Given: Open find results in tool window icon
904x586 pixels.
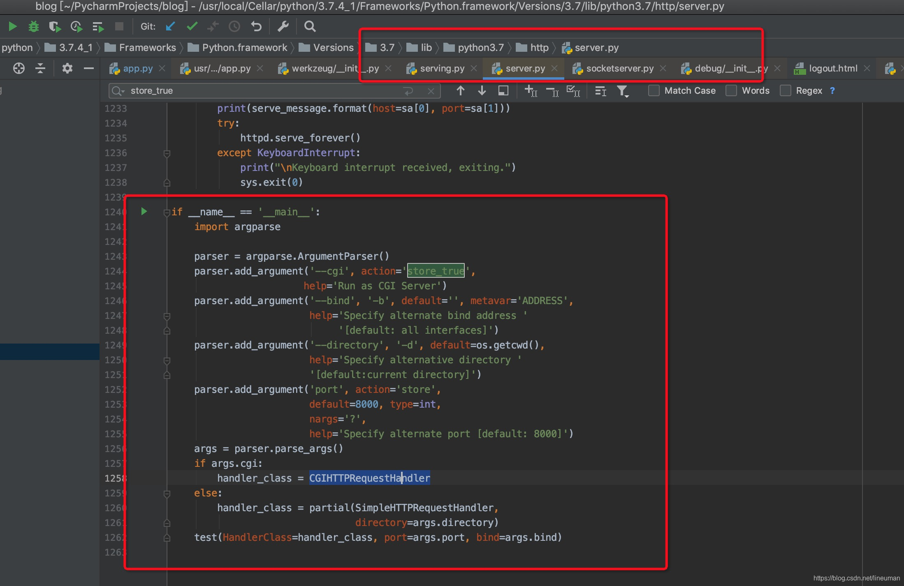Looking at the screenshot, I should (x=601, y=91).
